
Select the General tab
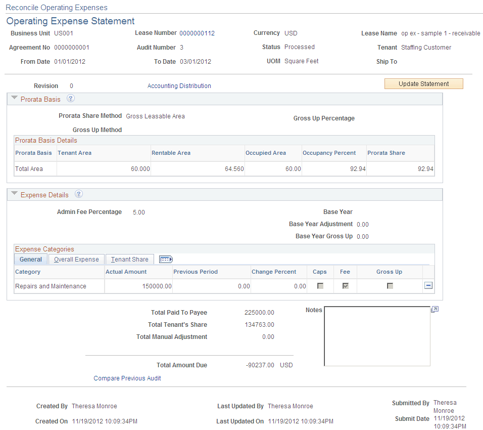pyautogui.click(x=30, y=259)
